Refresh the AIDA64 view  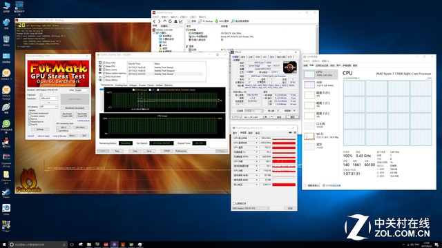point(170,21)
